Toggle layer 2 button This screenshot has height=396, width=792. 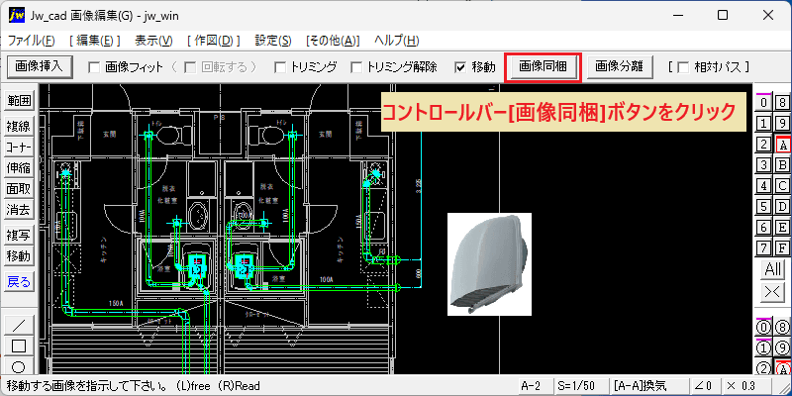click(764, 145)
